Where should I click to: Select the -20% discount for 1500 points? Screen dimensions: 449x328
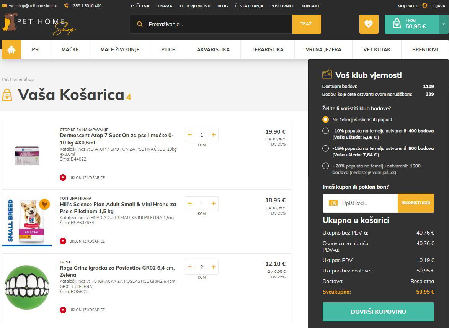(326, 166)
